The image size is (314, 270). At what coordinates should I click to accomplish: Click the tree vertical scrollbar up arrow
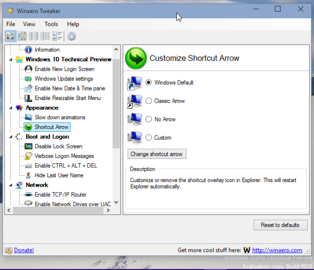click(x=116, y=50)
